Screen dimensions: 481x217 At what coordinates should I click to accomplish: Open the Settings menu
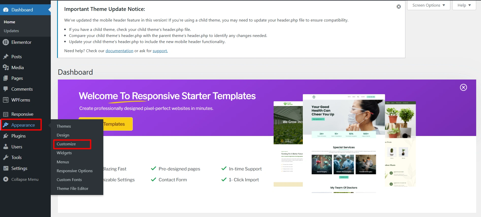[x=19, y=168]
